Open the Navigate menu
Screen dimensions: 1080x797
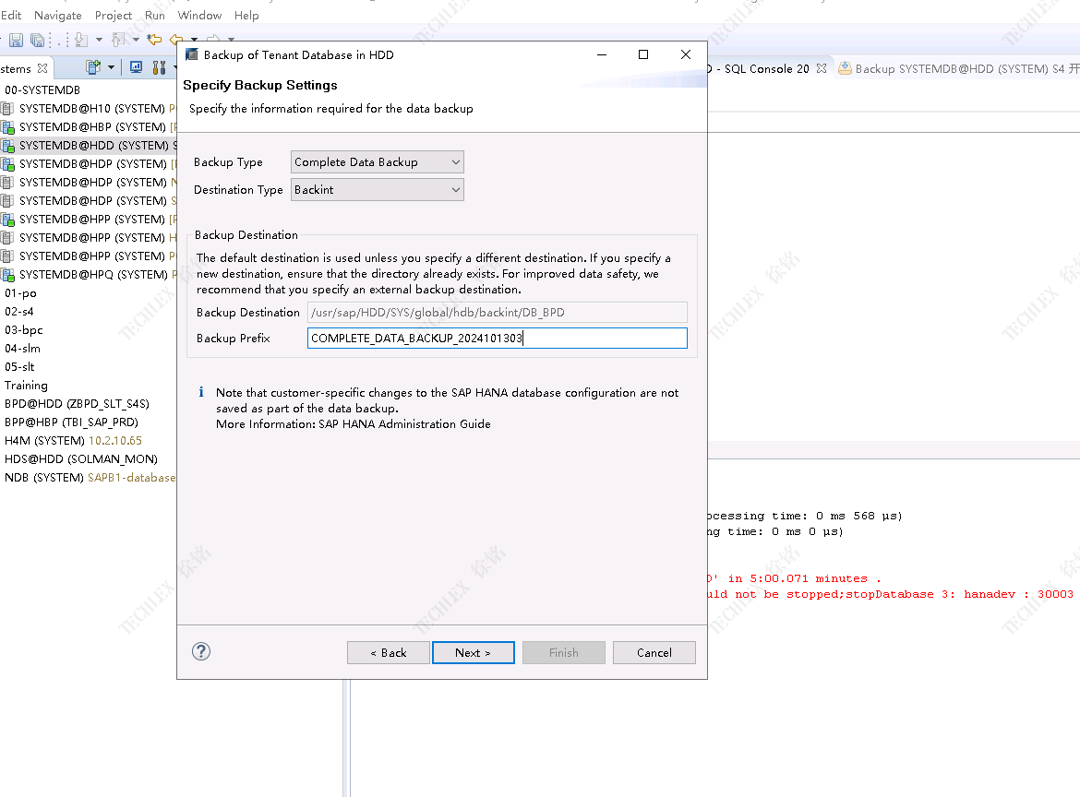coord(57,16)
